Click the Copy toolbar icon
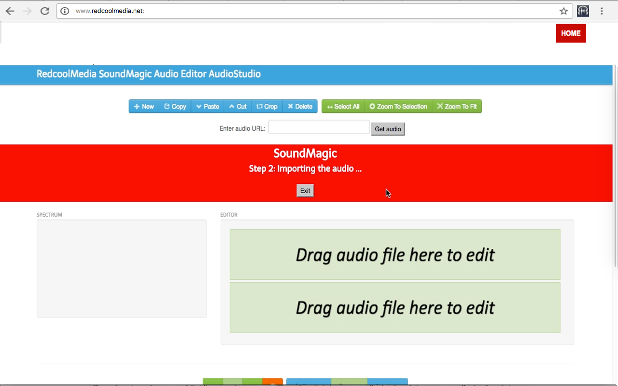Viewport: 618px width, 386px height. pyautogui.click(x=167, y=106)
